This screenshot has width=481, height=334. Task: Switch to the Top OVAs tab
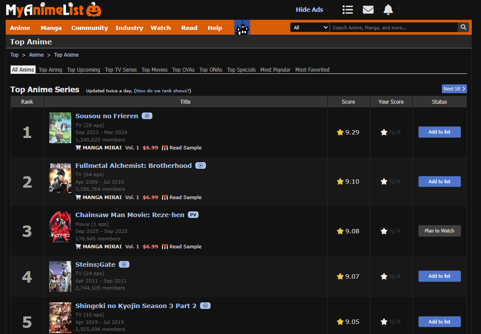(x=183, y=69)
